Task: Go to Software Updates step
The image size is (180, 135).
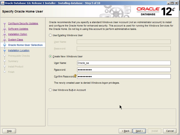Action: click(18, 29)
